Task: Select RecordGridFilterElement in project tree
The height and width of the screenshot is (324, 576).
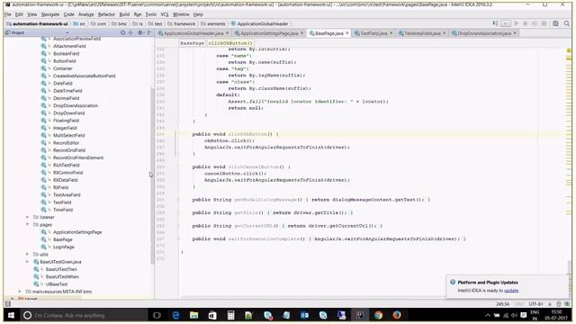Action: 78,157
